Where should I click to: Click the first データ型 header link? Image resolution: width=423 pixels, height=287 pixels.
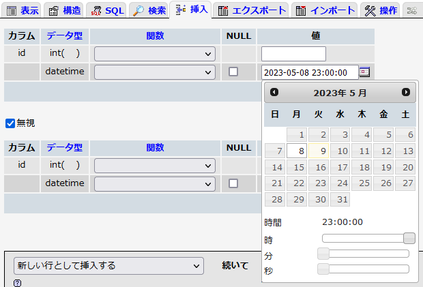tap(65, 36)
